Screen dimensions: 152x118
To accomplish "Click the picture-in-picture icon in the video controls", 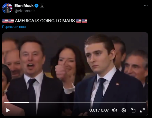I will [x=133, y=110].
